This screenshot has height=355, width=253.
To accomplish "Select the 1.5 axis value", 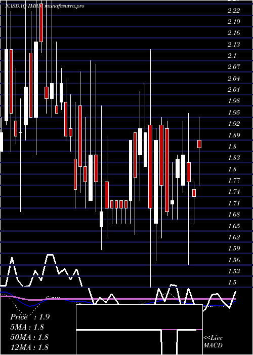I will (232, 283).
